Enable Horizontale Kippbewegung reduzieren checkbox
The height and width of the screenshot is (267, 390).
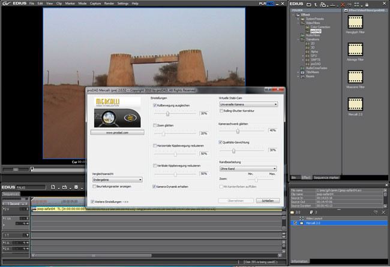click(155, 145)
